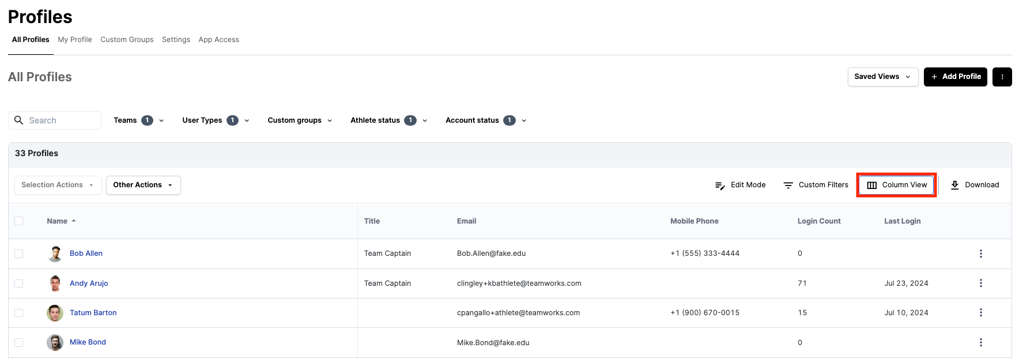Open Tatum Barton's profile link
This screenshot has width=1019, height=359.
93,313
